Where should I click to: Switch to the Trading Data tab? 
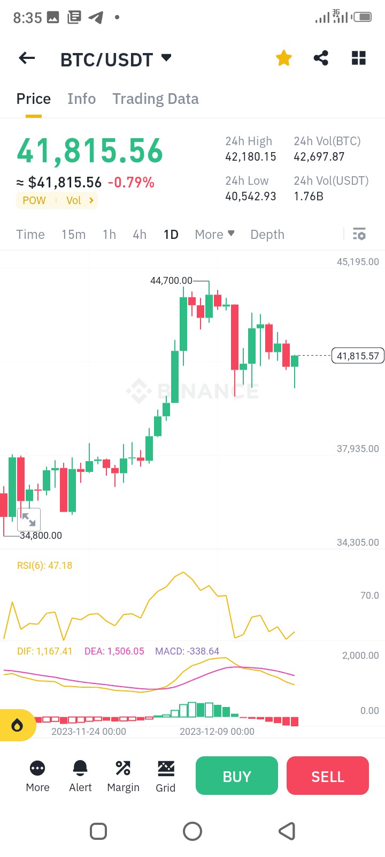[156, 99]
